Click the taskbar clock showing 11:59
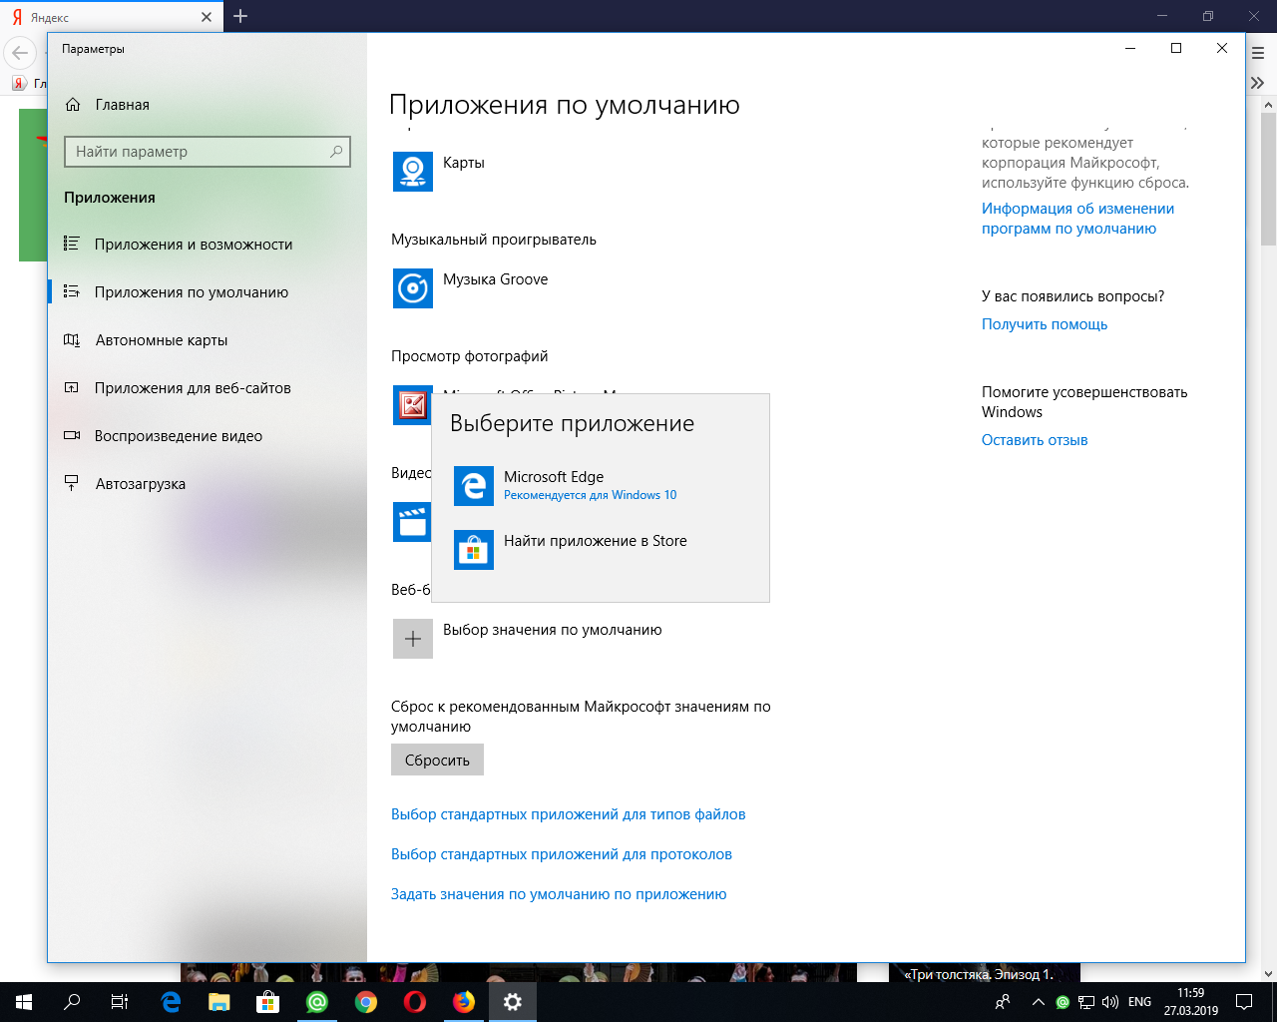 click(x=1190, y=1002)
